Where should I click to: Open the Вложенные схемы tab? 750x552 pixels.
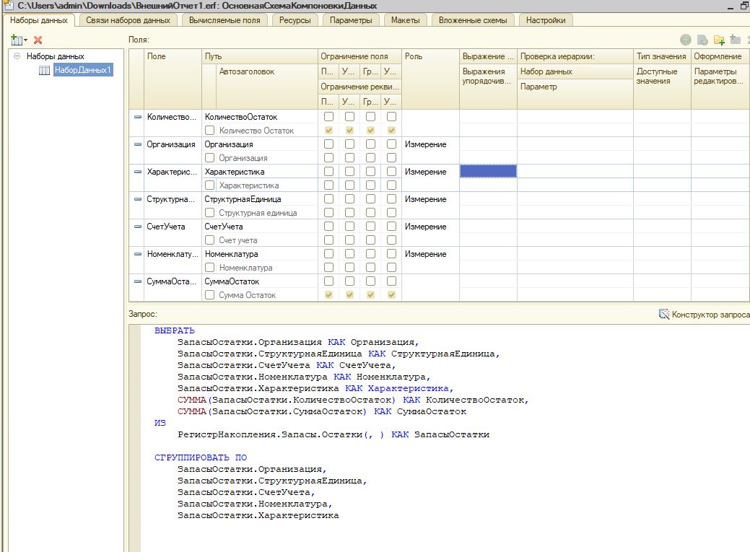tap(473, 20)
